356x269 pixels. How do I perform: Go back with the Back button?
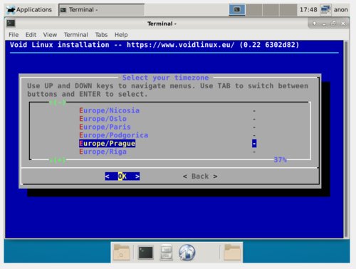pos(200,176)
